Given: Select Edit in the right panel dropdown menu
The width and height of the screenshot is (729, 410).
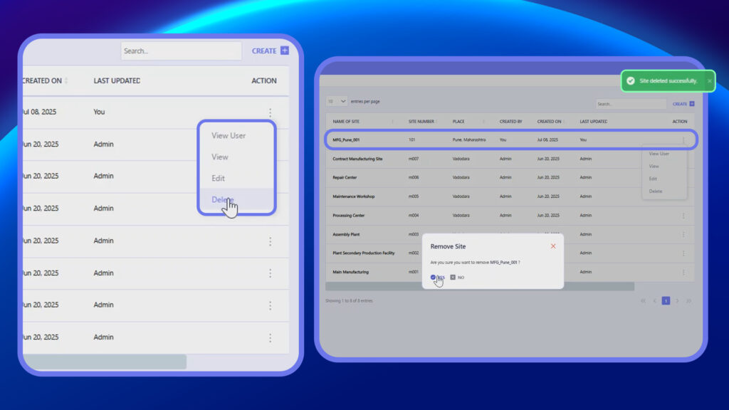Looking at the screenshot, I should (x=653, y=179).
